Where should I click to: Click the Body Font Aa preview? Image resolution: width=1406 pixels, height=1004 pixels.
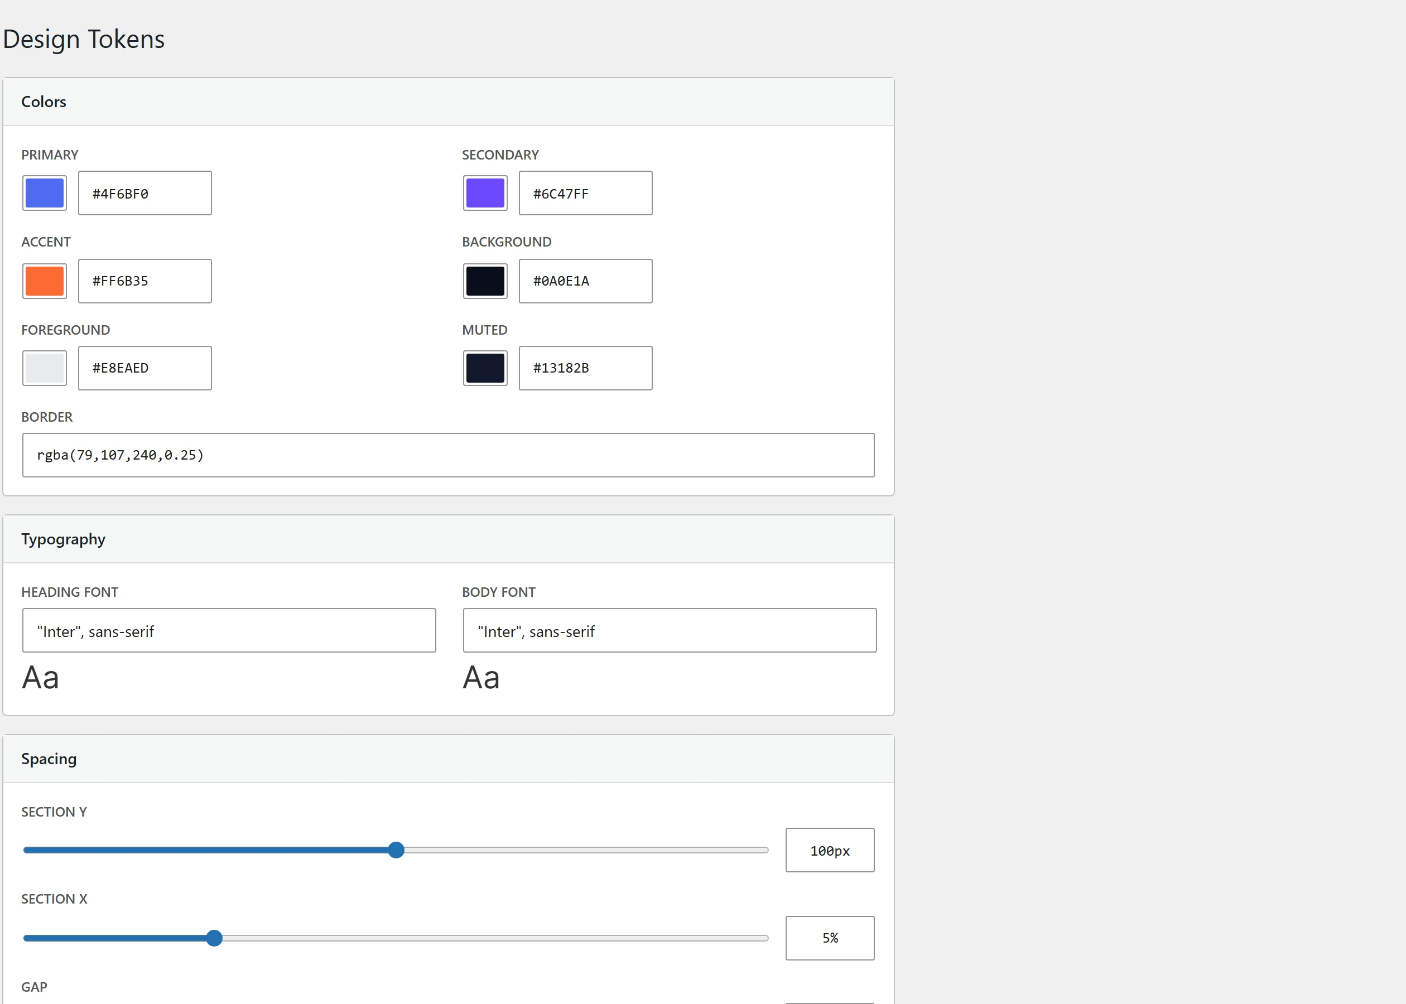point(481,678)
